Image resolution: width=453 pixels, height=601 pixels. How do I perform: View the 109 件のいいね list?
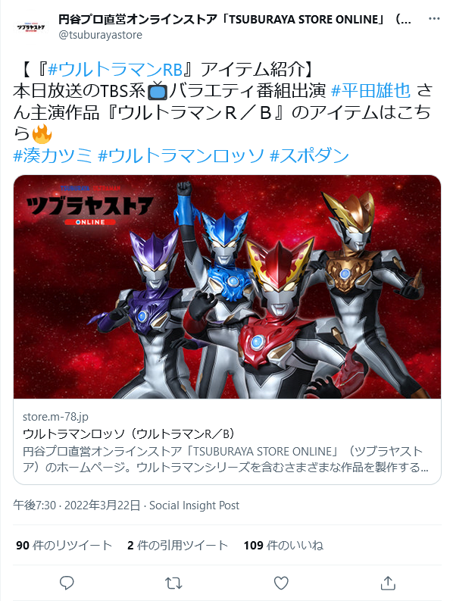click(x=283, y=546)
